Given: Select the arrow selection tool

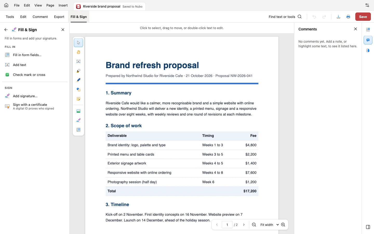Looking at the screenshot, I should 78,43.
